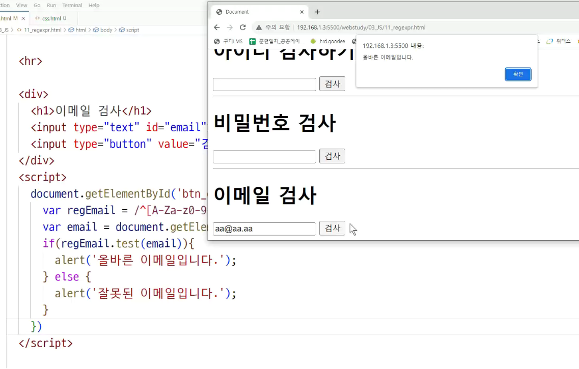Click the alert('잘못된 이메일입니다.') line
Viewport: 579px width, 369px height.
click(x=146, y=293)
